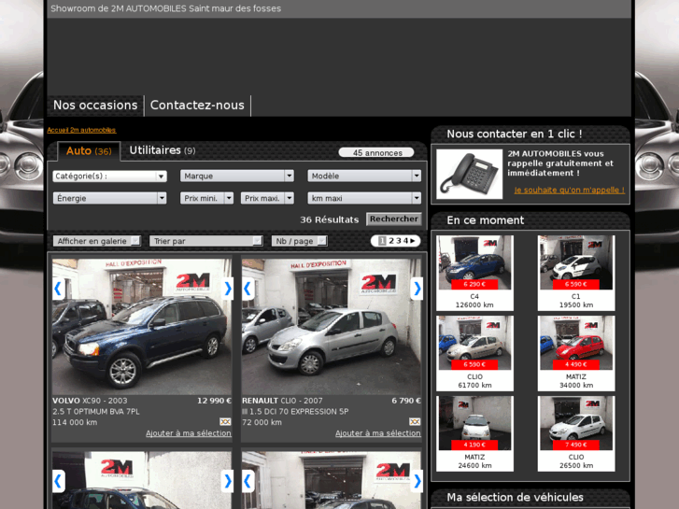Show previous photo of the Renault Clio

point(248,289)
